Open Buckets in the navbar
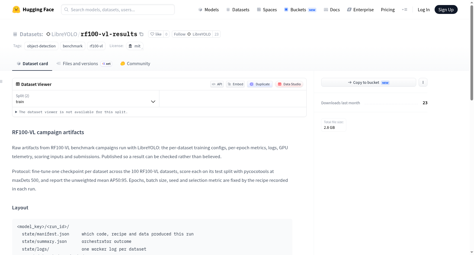Viewport: 474px width, 255px height. tap(300, 9)
